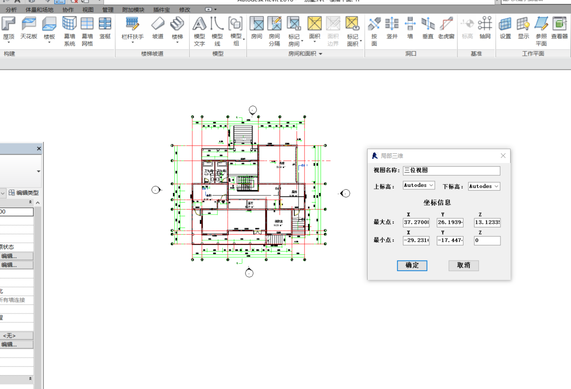
Task: Select the 轴网 grid tool
Action: point(485,28)
